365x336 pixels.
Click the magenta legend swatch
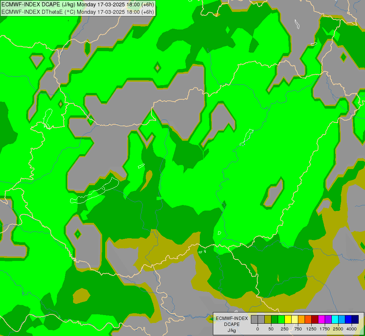pos(322,319)
